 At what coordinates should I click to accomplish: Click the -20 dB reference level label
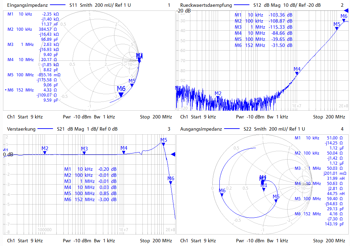(184, 10)
